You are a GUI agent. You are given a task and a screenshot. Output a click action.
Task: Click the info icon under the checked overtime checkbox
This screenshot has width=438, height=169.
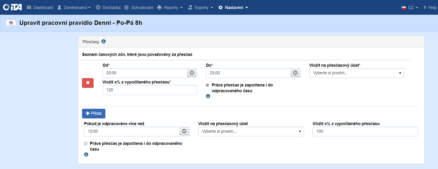pos(208,96)
